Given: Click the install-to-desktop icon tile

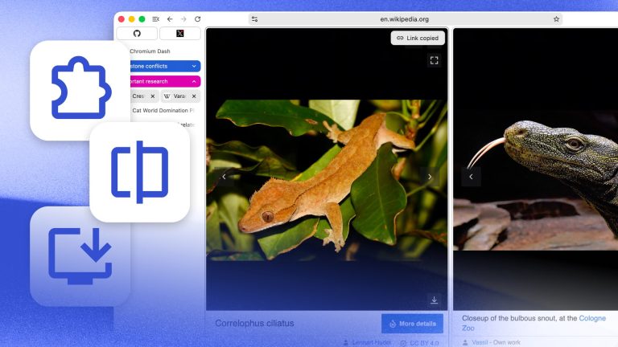Looking at the screenshot, I should 80,256.
